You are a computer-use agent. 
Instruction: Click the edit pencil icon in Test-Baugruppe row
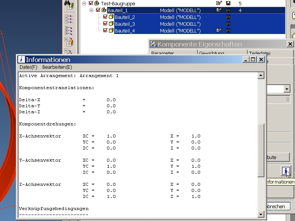pyautogui.click(x=219, y=3)
